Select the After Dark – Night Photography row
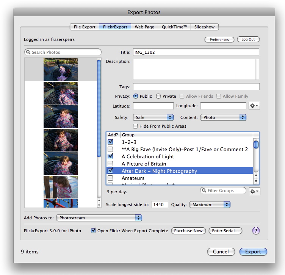 click(x=180, y=171)
